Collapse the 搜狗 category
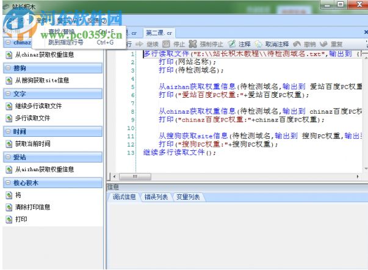 (x=8, y=68)
